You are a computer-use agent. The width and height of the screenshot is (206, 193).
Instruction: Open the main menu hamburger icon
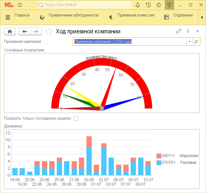point(20,5)
